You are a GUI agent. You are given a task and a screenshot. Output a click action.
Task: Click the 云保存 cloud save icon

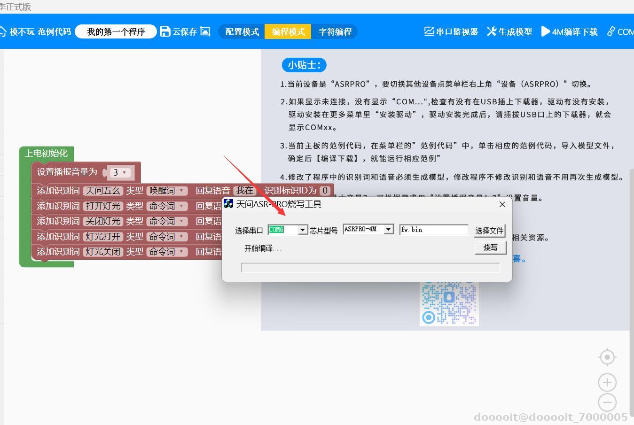pyautogui.click(x=165, y=31)
